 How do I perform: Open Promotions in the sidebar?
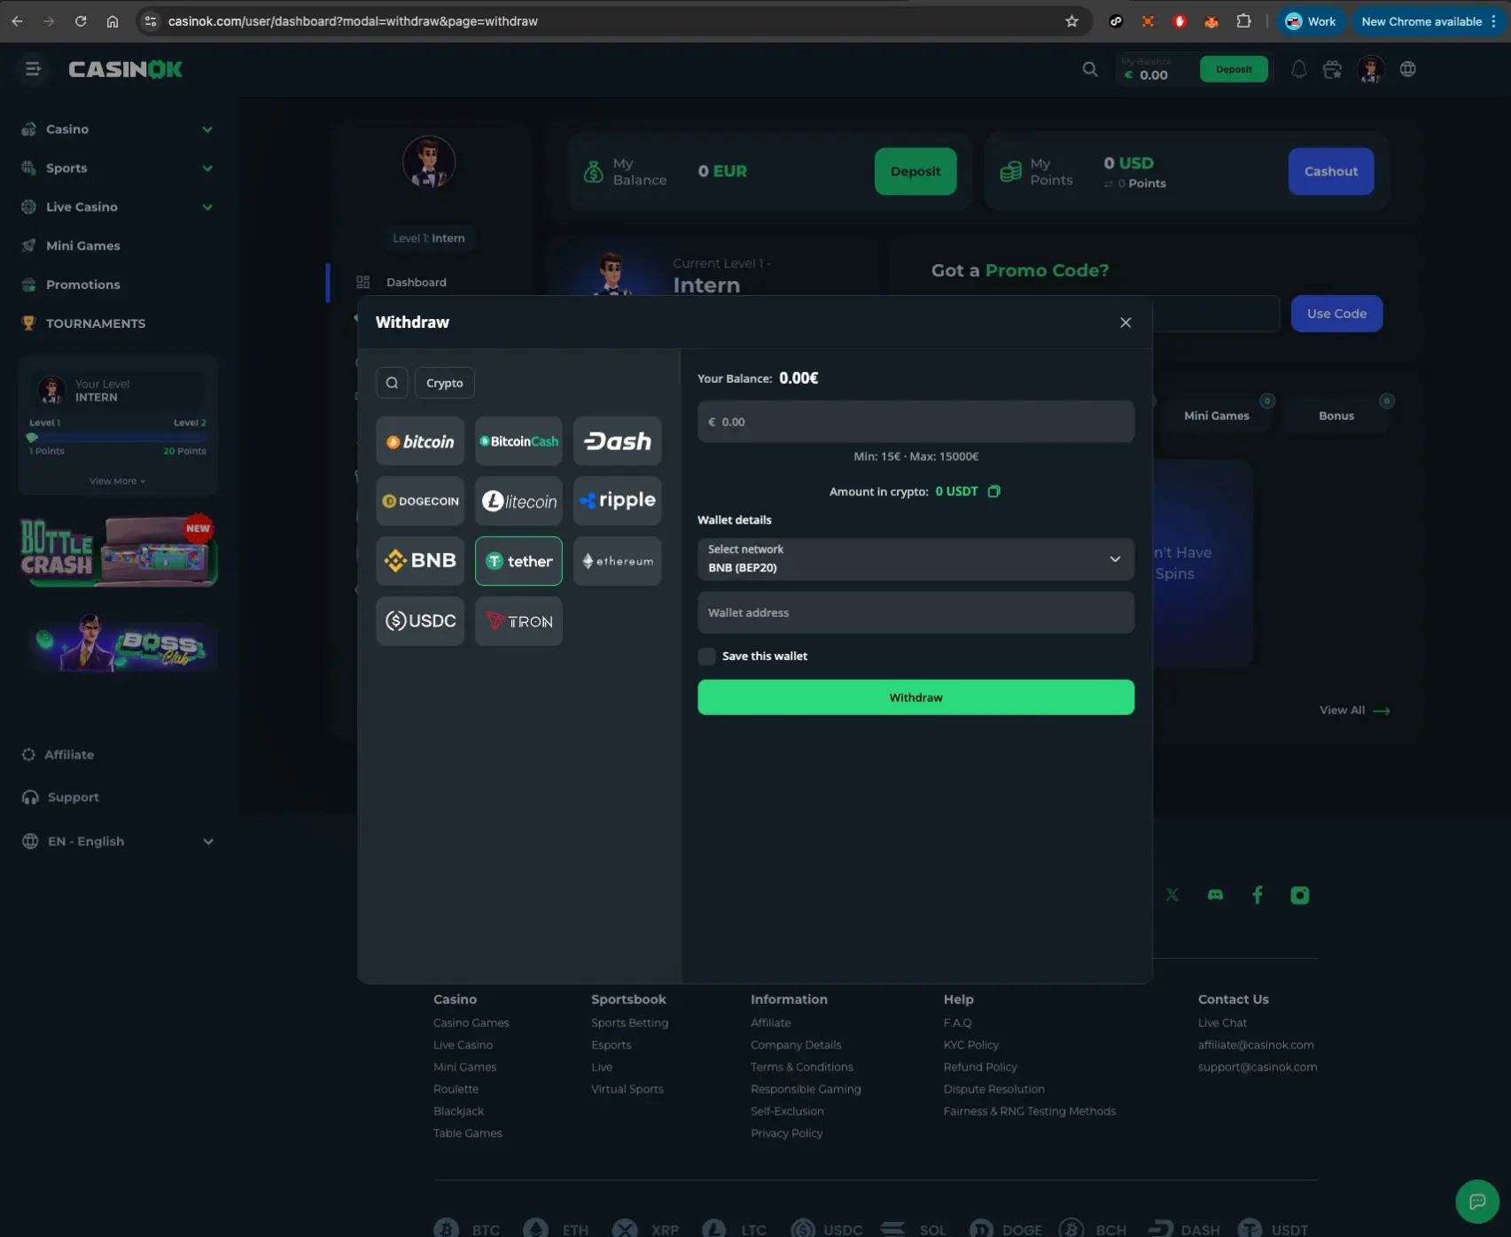(x=82, y=285)
